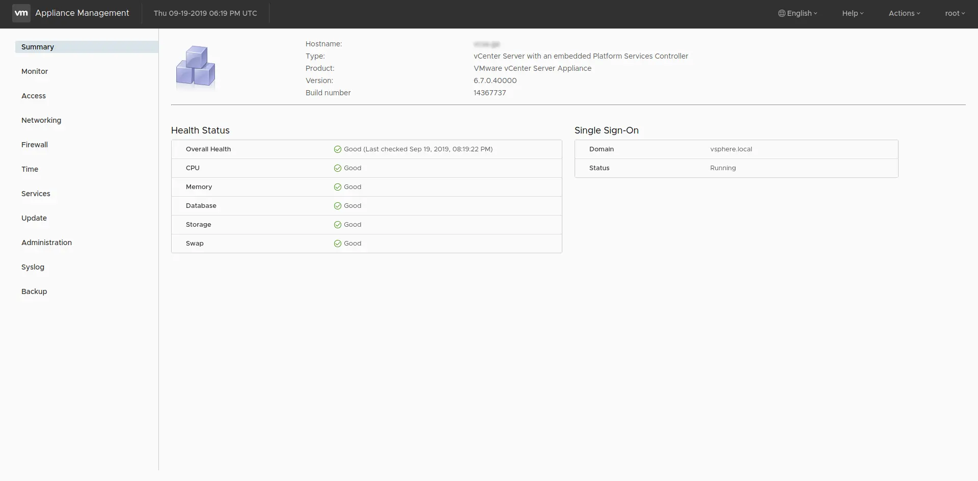Click the Appliance Management title
Screen dimensions: 978x481
tap(82, 13)
